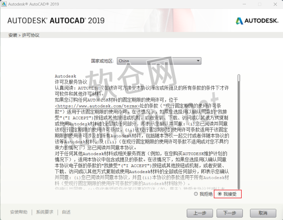Select the 我接受 (I accept) radio button

[x=220, y=194]
